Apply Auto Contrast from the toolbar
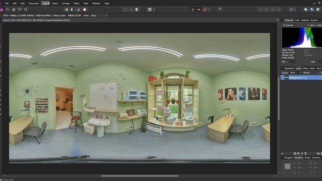322x181 pixels. pyautogui.click(x=72, y=10)
